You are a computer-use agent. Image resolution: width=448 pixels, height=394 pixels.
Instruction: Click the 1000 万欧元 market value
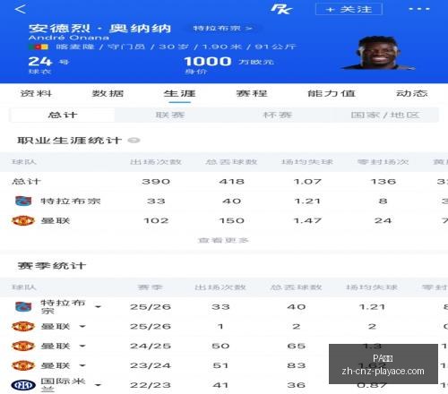click(x=228, y=62)
